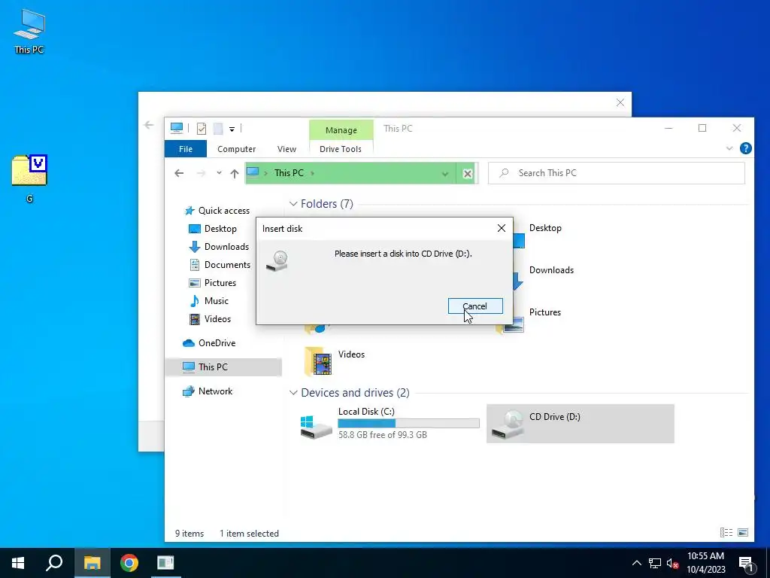Open the network status tray icon

point(655,563)
